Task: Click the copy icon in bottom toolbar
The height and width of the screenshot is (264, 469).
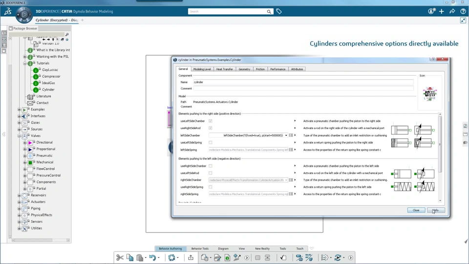Action: pyautogui.click(x=130, y=258)
